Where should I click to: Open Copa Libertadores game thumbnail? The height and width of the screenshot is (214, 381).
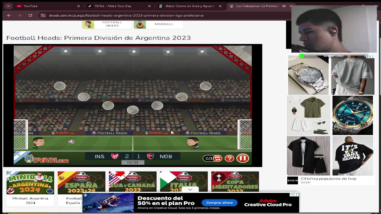[235, 182]
